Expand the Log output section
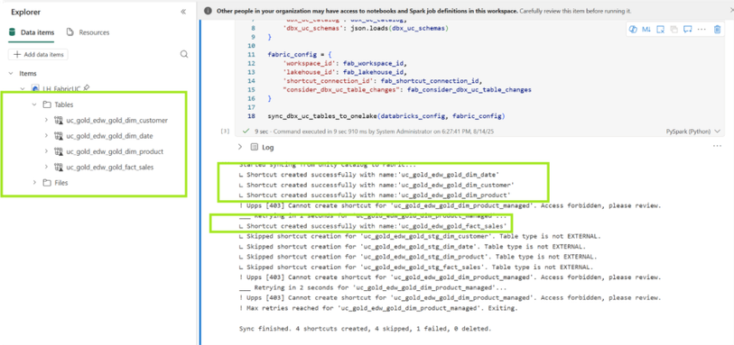 240,147
